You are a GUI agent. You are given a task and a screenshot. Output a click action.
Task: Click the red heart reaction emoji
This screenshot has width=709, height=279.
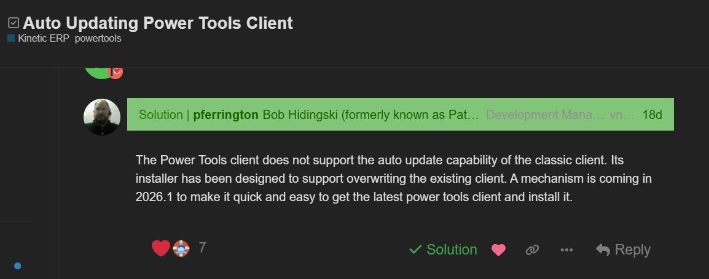(160, 248)
